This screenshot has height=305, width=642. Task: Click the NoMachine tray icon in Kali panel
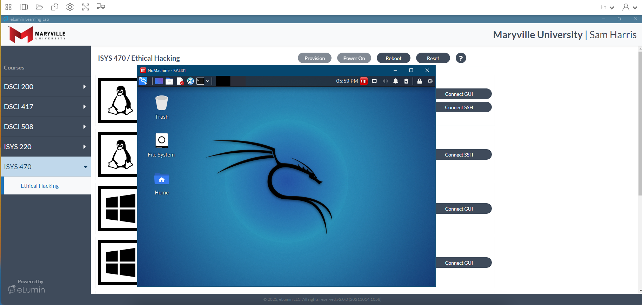coord(364,81)
